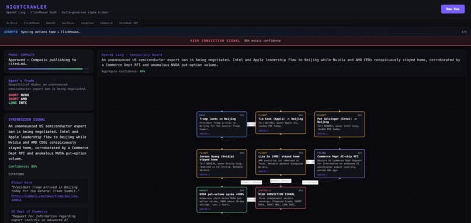Select the 'Trump lands in Beijing' node
Screen dimensions: 471x223
(221, 124)
